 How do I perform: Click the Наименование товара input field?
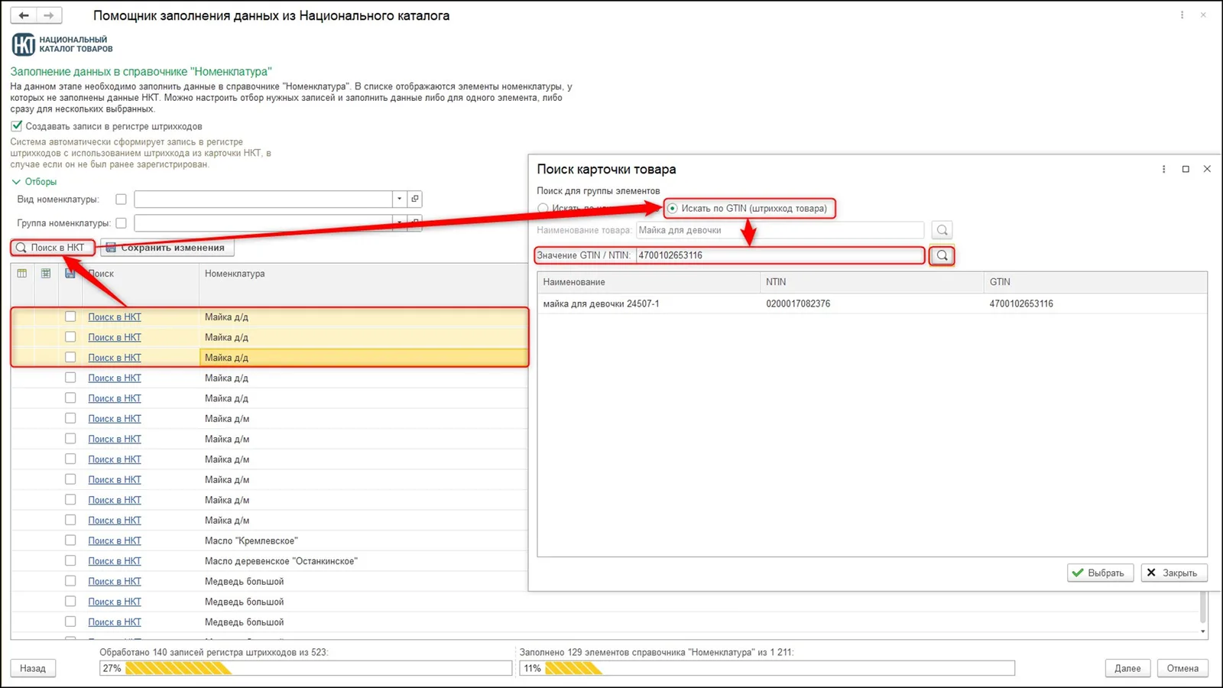click(780, 230)
